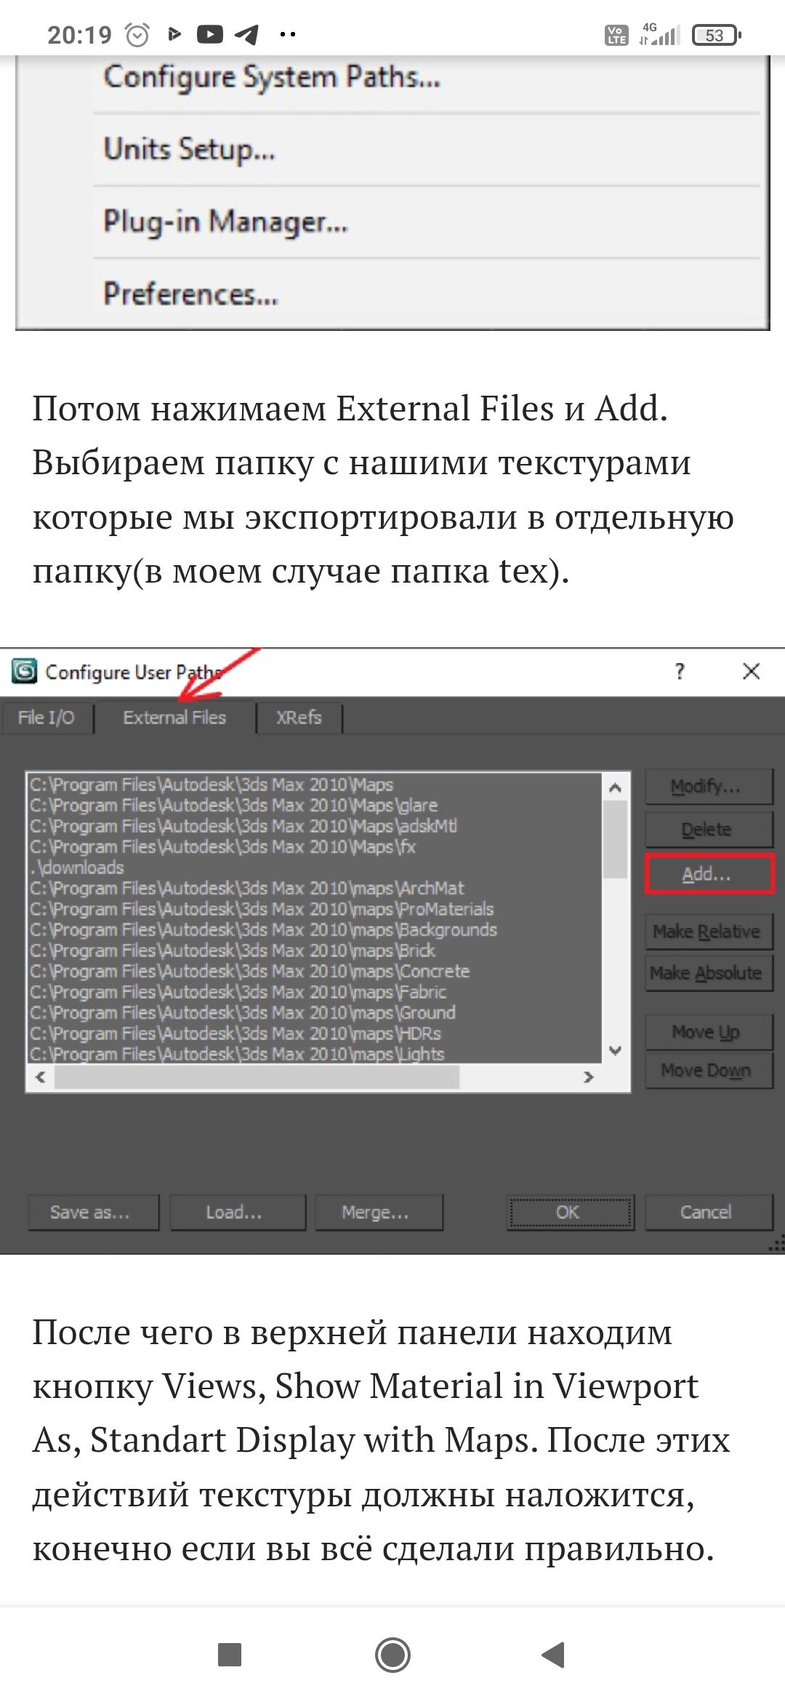Click the scroll up arrow in path list
Image resolution: width=785 pixels, height=1702 pixels.
(x=615, y=787)
